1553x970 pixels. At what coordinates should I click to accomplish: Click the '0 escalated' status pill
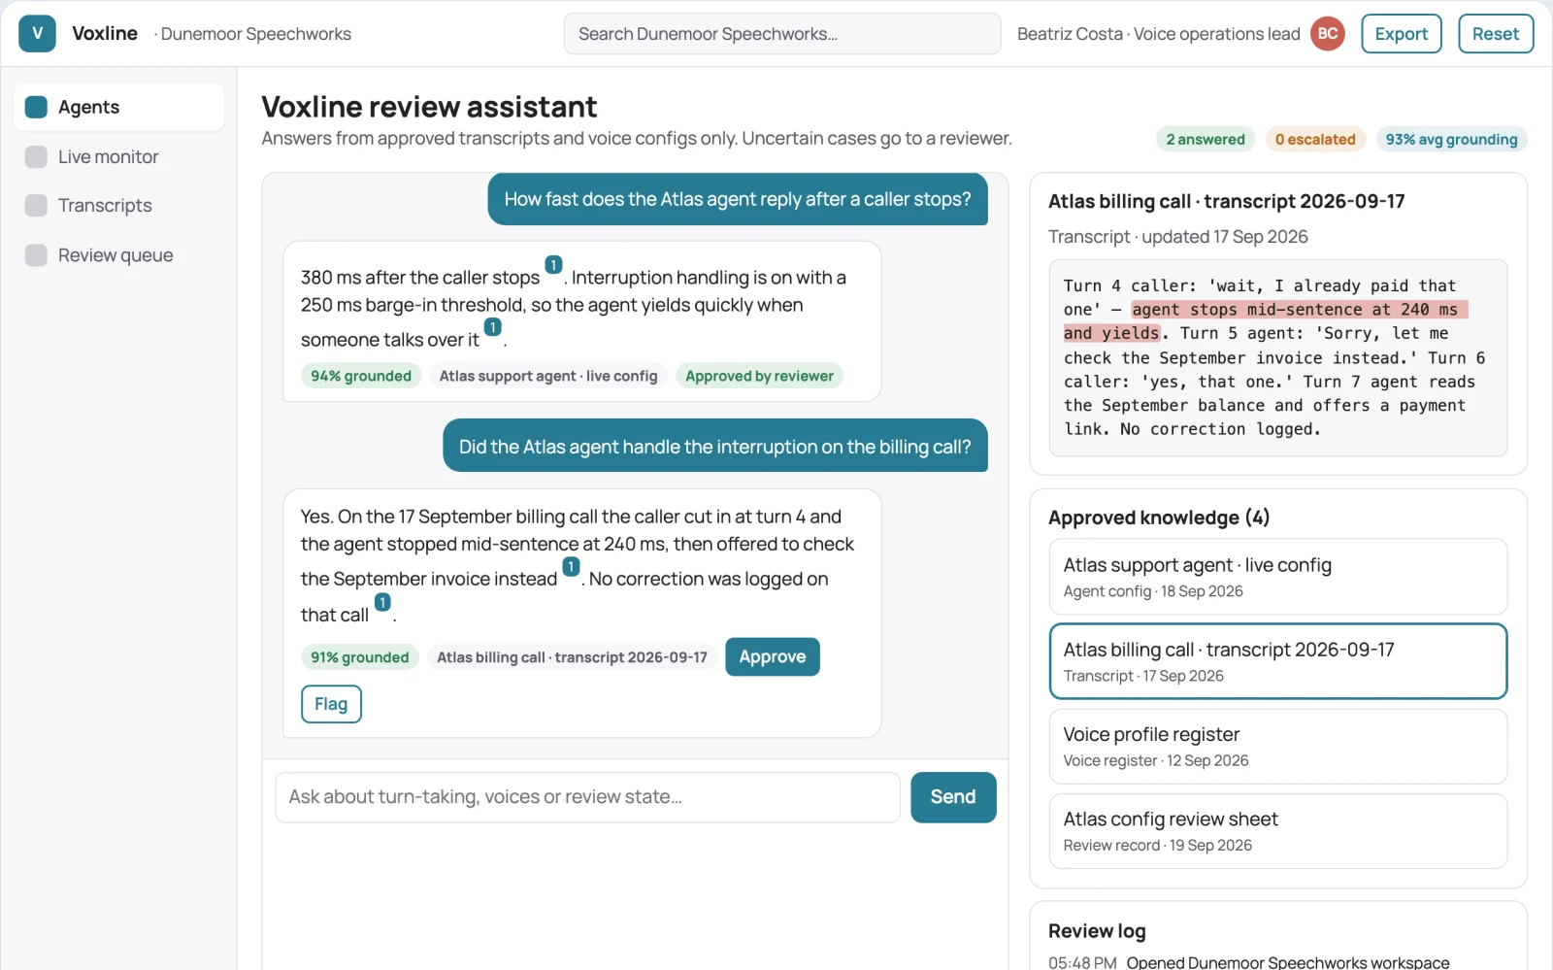click(1315, 140)
